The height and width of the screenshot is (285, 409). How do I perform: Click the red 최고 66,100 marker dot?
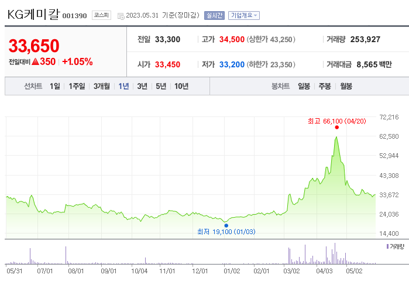tap(337, 128)
